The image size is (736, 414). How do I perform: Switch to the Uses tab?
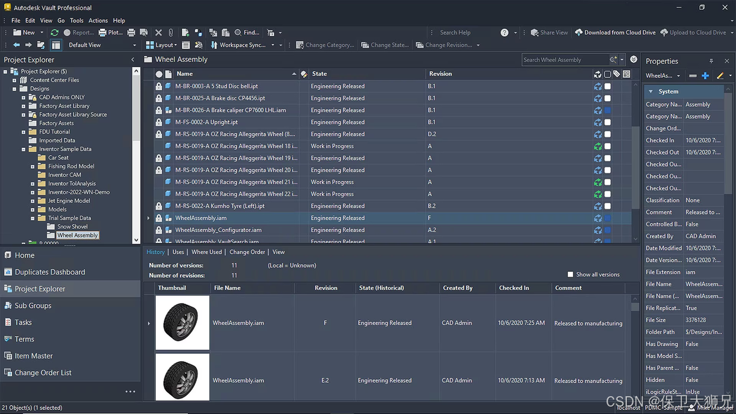coord(178,252)
